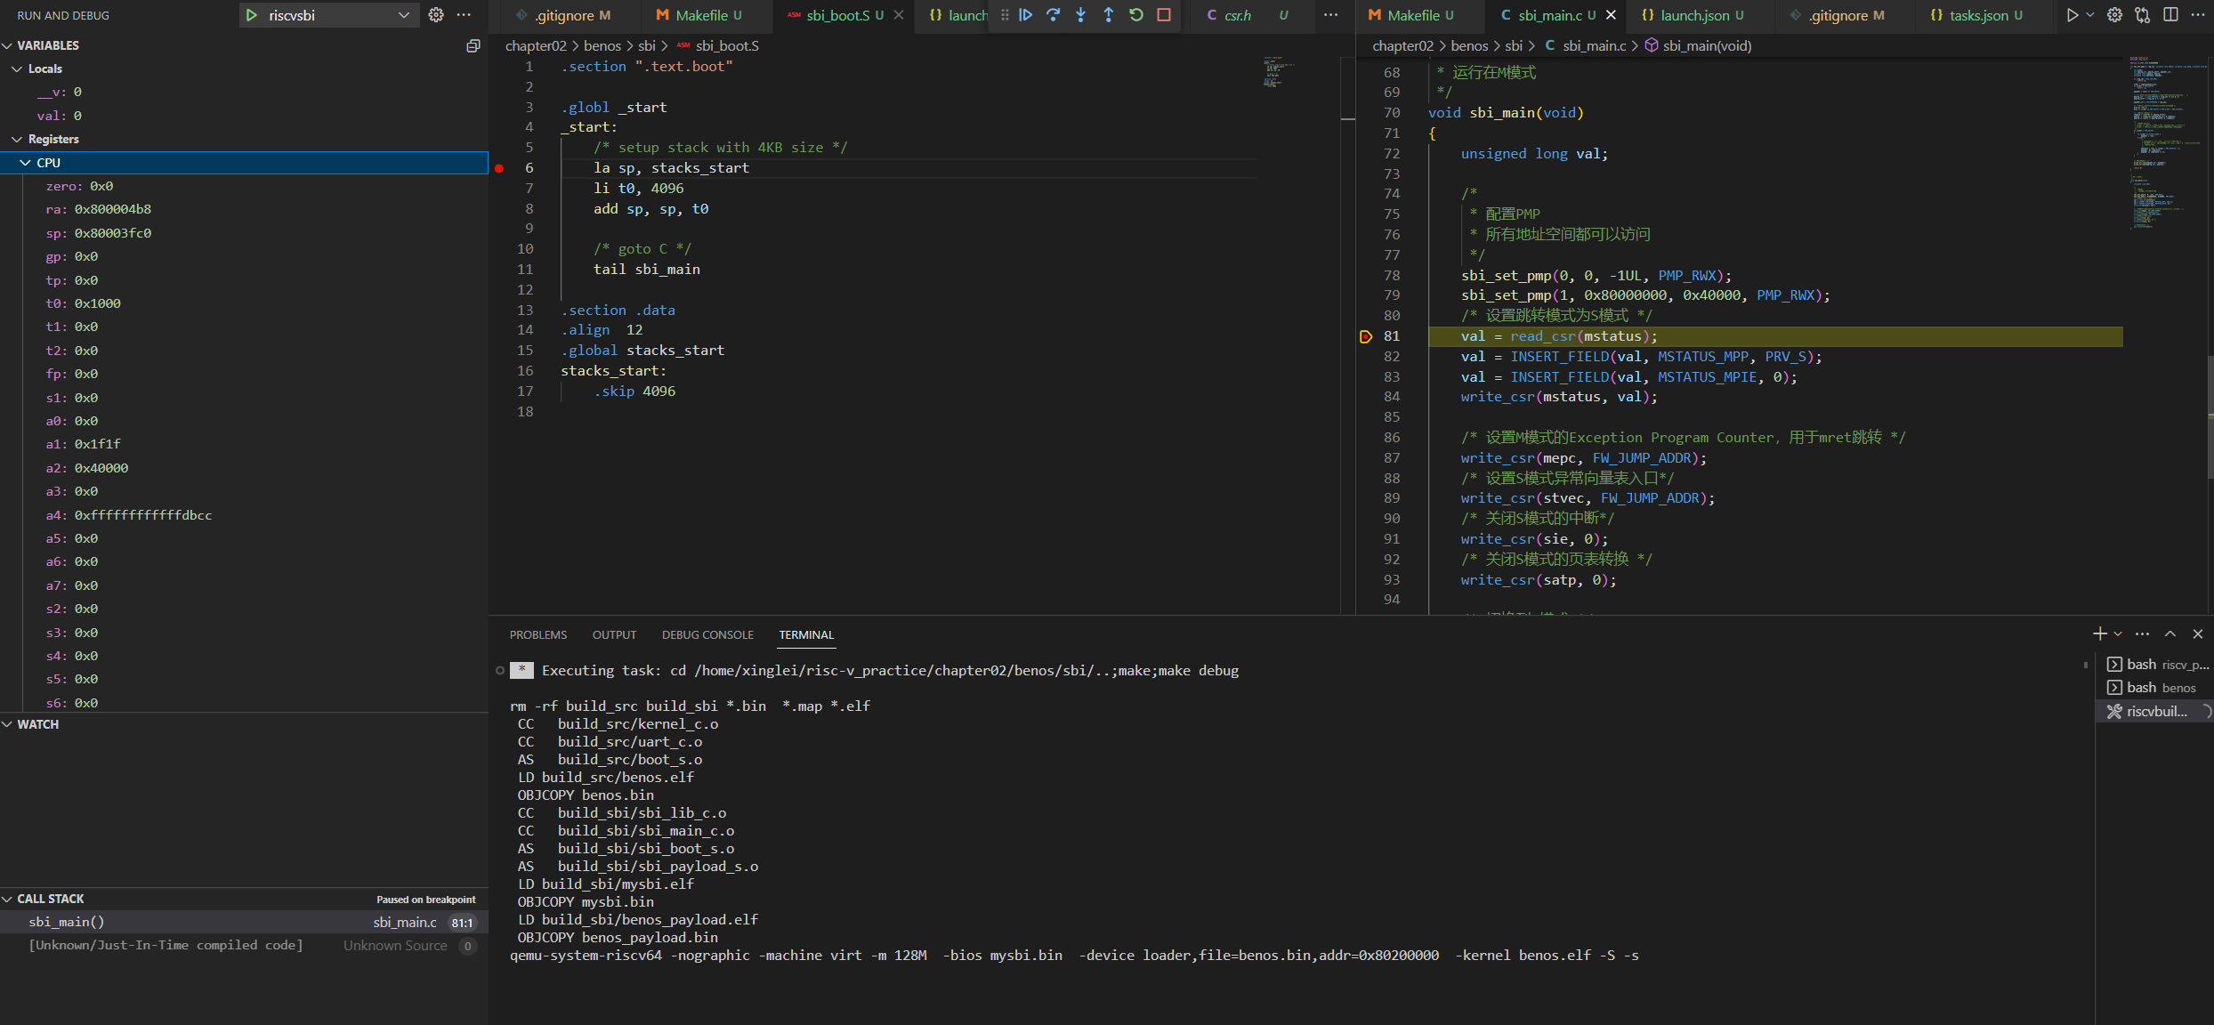Select the TERMINAL tab

[804, 634]
